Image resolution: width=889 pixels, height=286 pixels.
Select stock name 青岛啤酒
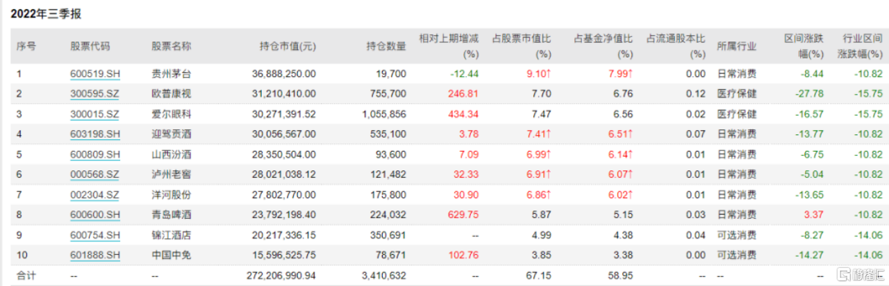click(x=172, y=215)
